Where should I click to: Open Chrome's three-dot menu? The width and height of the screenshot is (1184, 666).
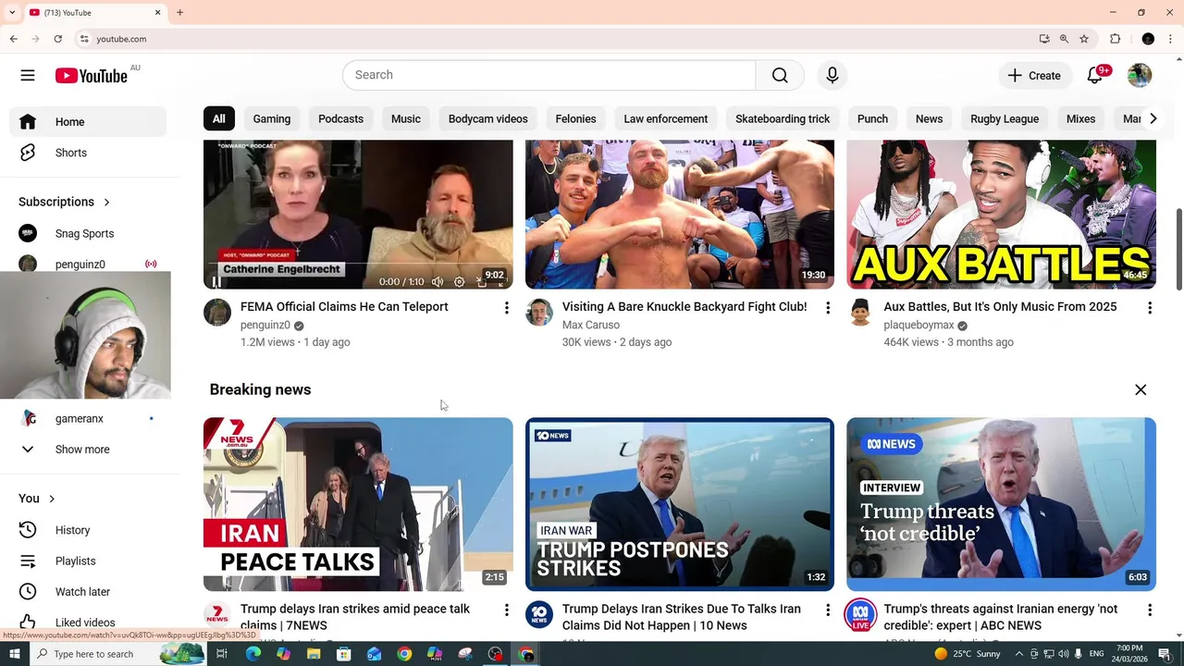(x=1170, y=39)
